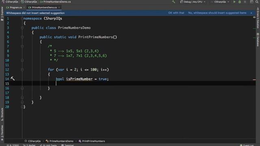The height and width of the screenshot is (146, 260).
Task: Click the class name PrimeNumbersDemo on line 3
Action: 74,28
